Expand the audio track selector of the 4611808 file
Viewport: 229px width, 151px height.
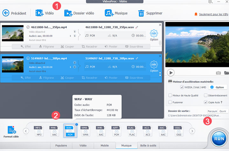[70, 36]
